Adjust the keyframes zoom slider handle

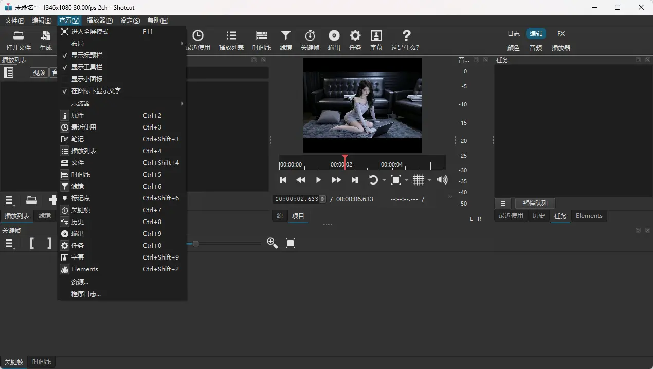(x=196, y=243)
